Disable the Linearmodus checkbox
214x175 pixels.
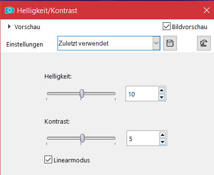[48, 159]
